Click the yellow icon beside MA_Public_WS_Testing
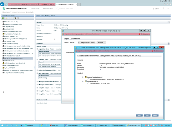Image resolution: width=172 pixels, height=127 pixels. coord(3,34)
